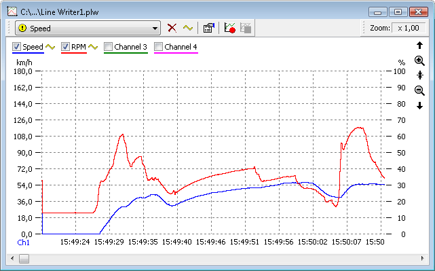Click the Zoom value field
435x271 pixels.
[x=409, y=28]
